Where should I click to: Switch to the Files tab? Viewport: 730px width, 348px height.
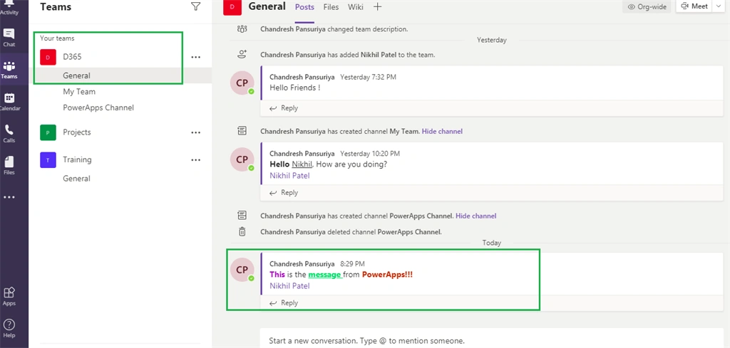(331, 7)
